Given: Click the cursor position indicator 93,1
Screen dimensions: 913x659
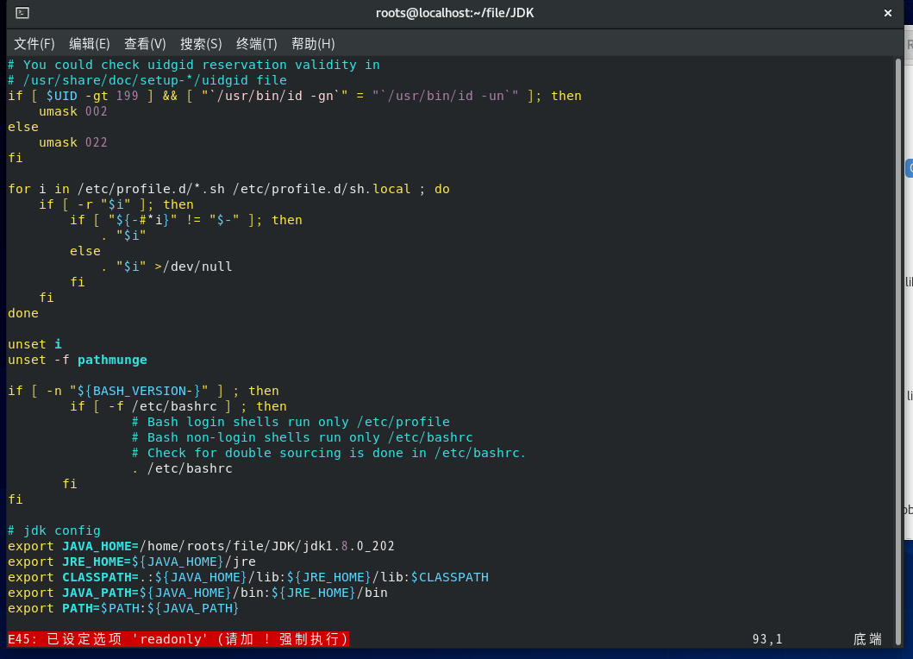Looking at the screenshot, I should (x=766, y=638).
